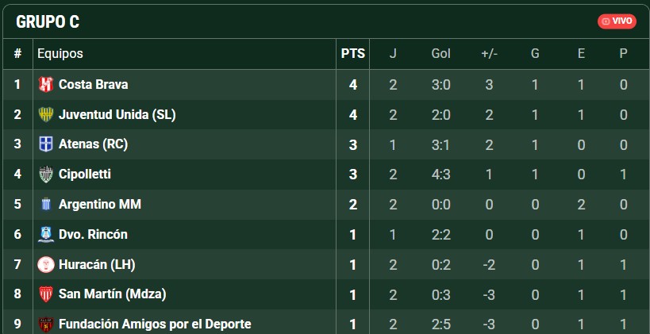
Task: Click the Huracán (LH) crest icon
Action: 45,264
